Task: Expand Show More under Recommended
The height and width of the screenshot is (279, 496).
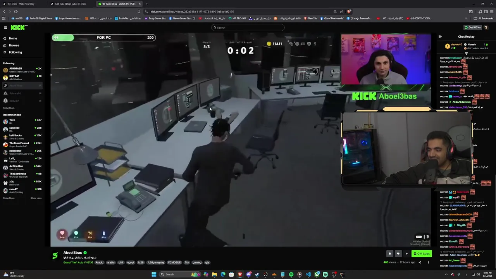Action: tap(9, 198)
